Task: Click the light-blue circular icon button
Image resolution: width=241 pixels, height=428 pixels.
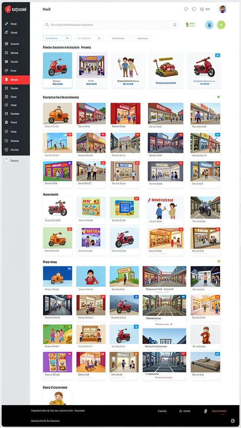Action: (209, 25)
